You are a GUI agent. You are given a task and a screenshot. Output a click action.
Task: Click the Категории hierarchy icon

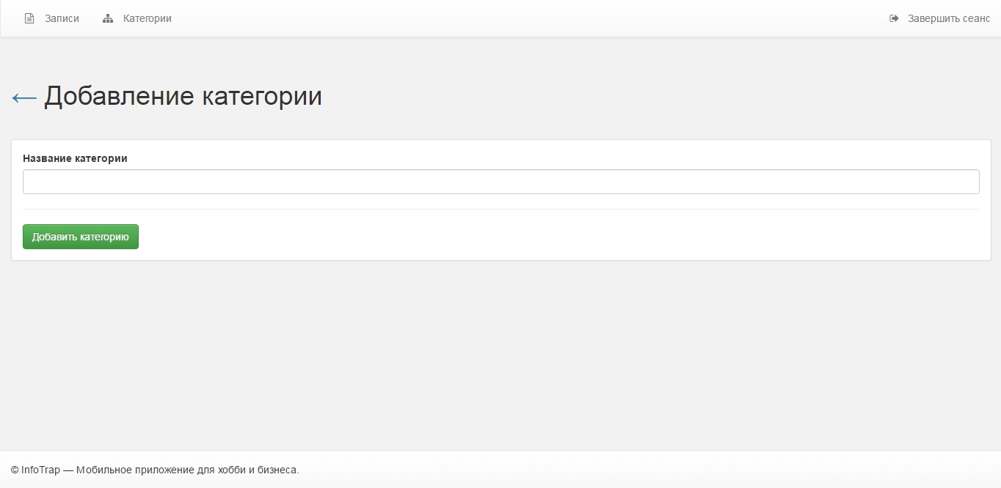(x=108, y=18)
